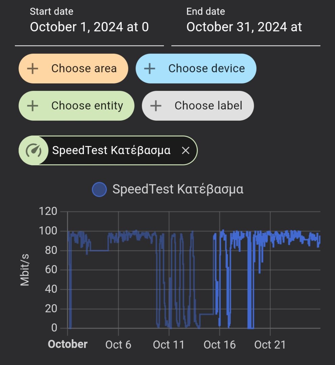Click the plus icon on Choose label
Viewport: 335px width, 365px height.
point(155,106)
